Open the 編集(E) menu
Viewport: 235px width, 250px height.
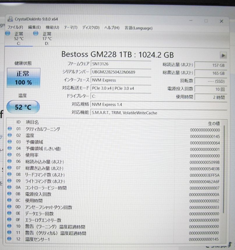[34, 27]
